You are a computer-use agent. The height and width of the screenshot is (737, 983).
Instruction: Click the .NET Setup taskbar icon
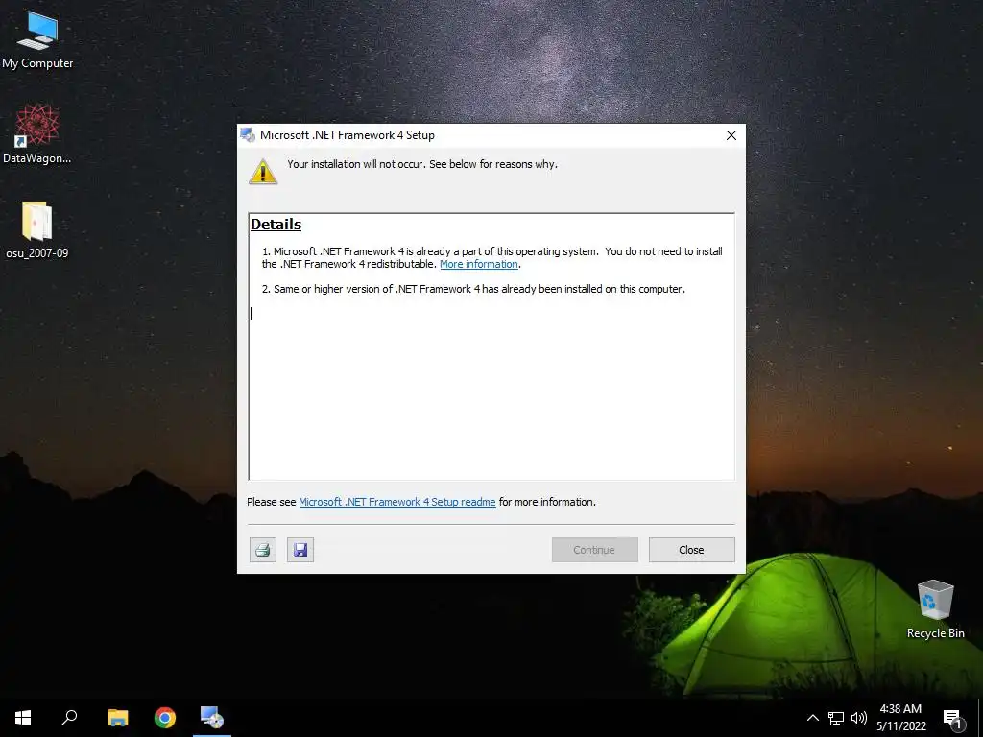(212, 718)
